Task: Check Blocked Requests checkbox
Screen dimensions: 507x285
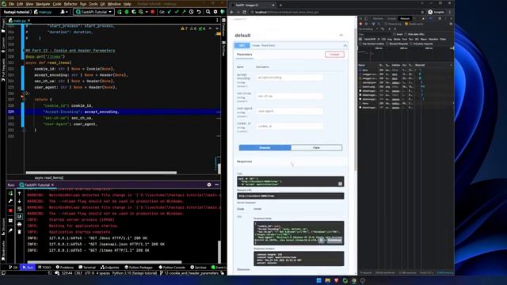Action: pos(387,44)
